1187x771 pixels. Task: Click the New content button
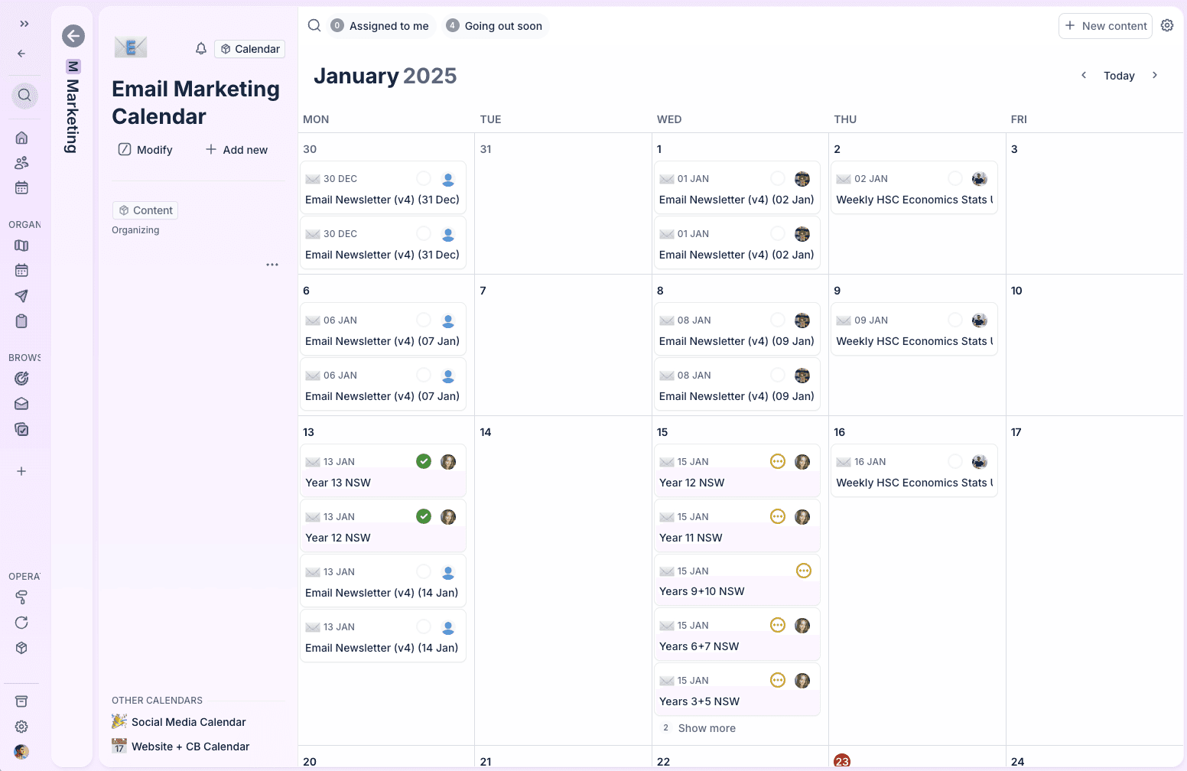click(1105, 26)
